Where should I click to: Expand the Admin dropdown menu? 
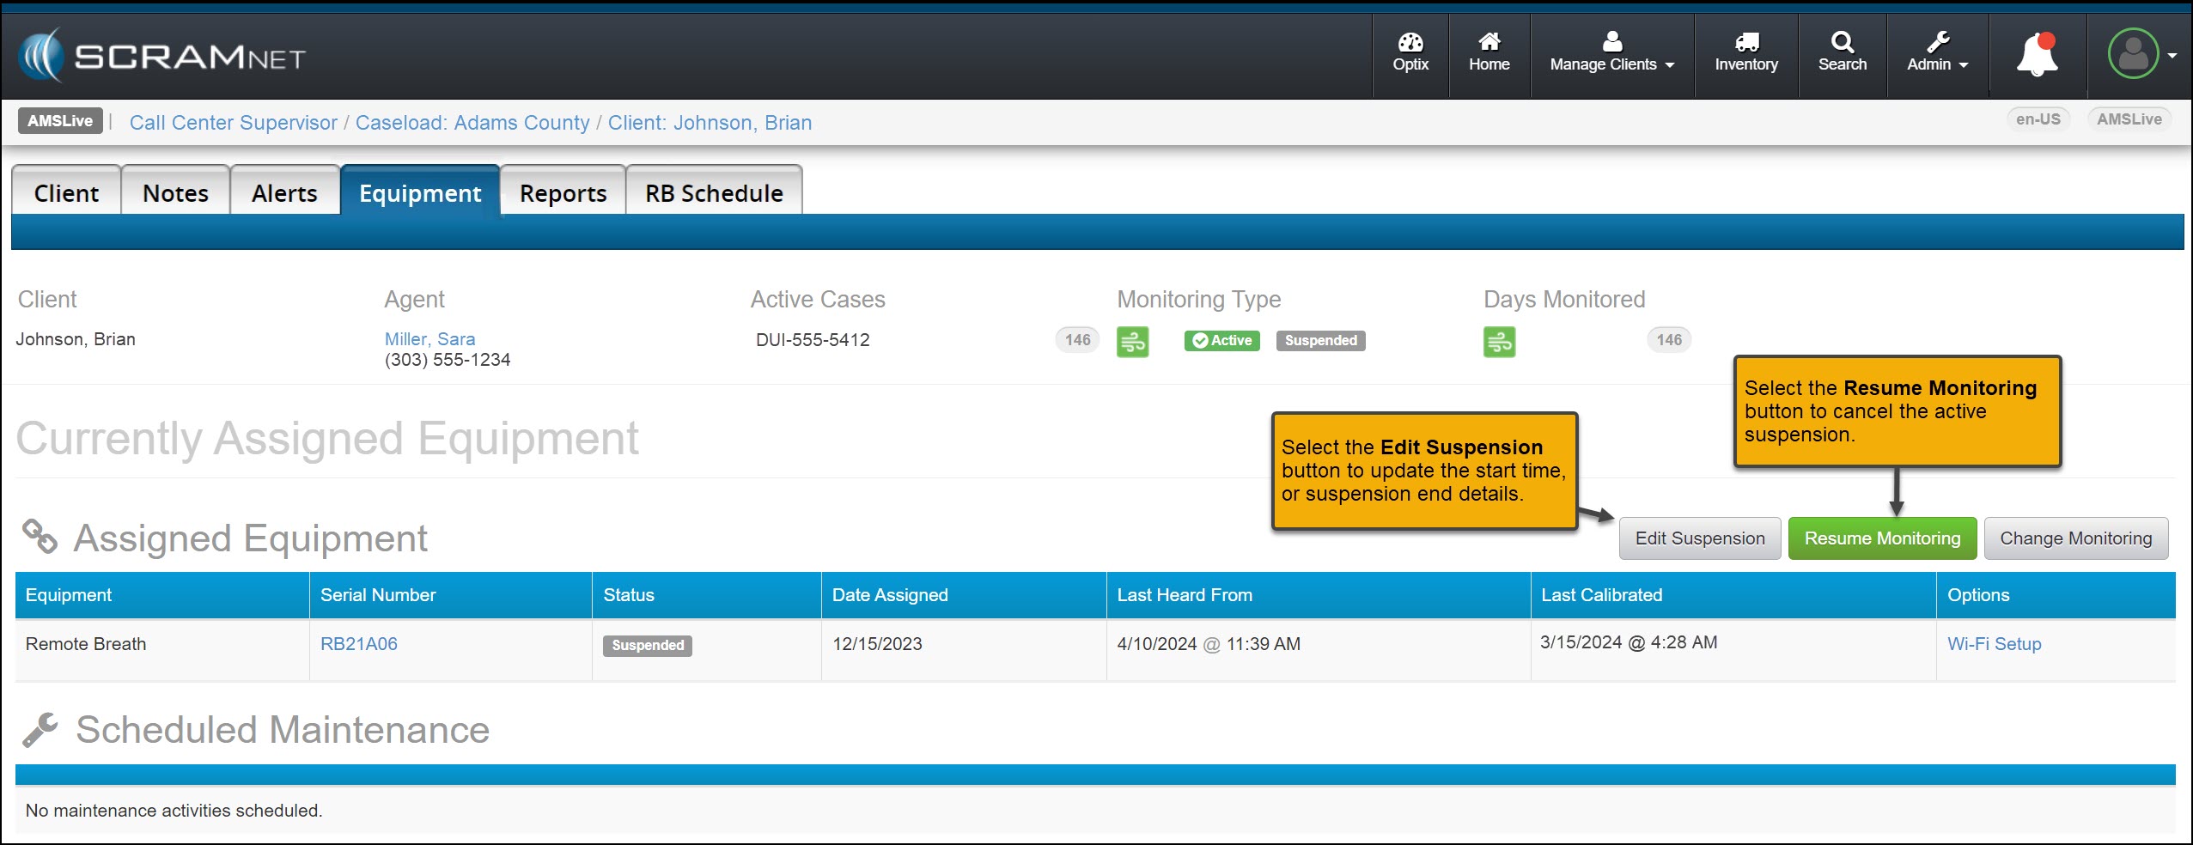coord(1937,52)
